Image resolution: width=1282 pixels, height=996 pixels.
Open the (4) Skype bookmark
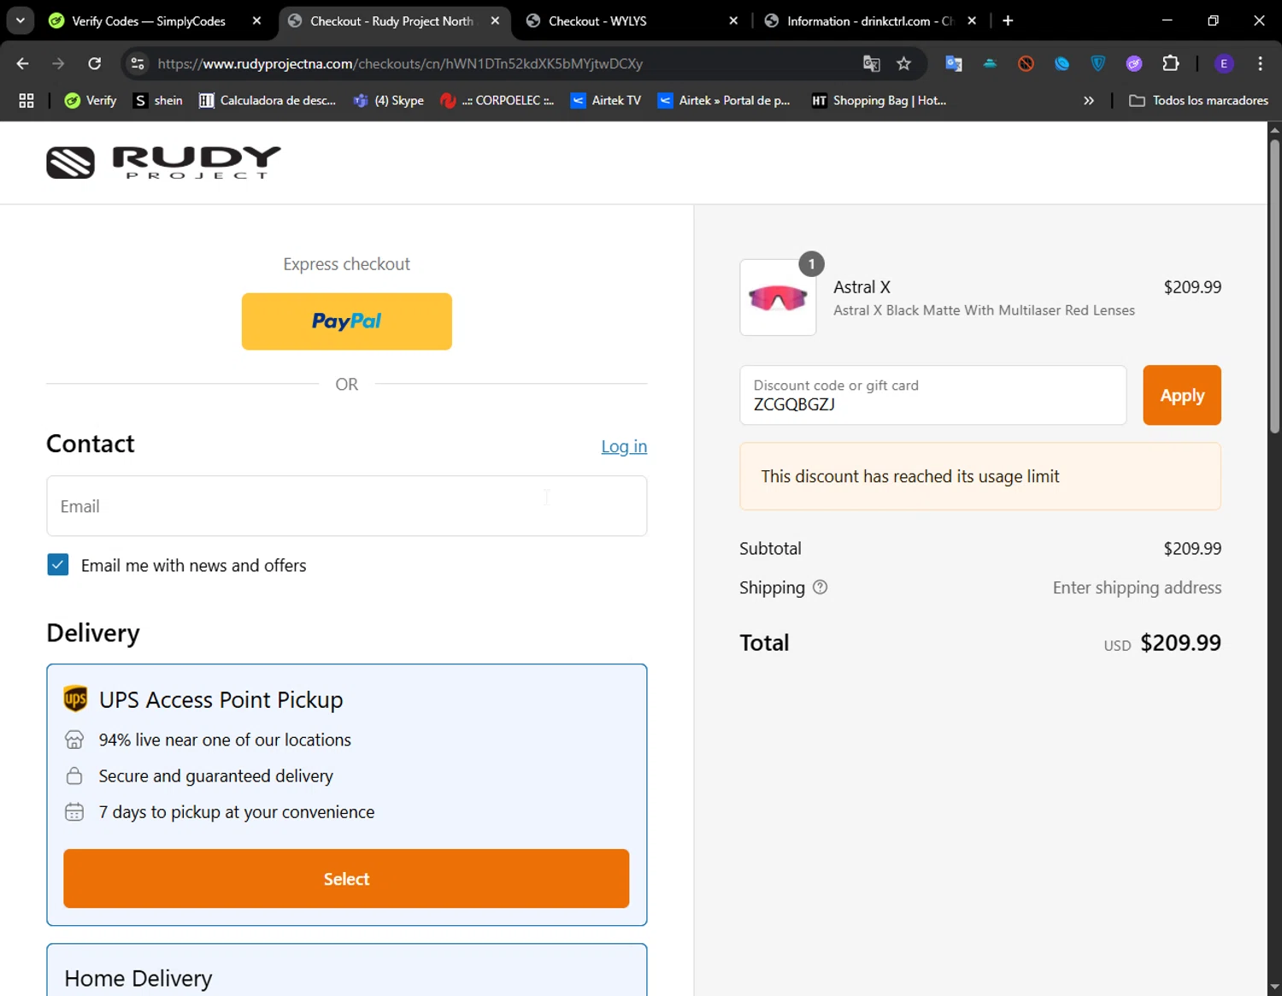[x=389, y=100]
